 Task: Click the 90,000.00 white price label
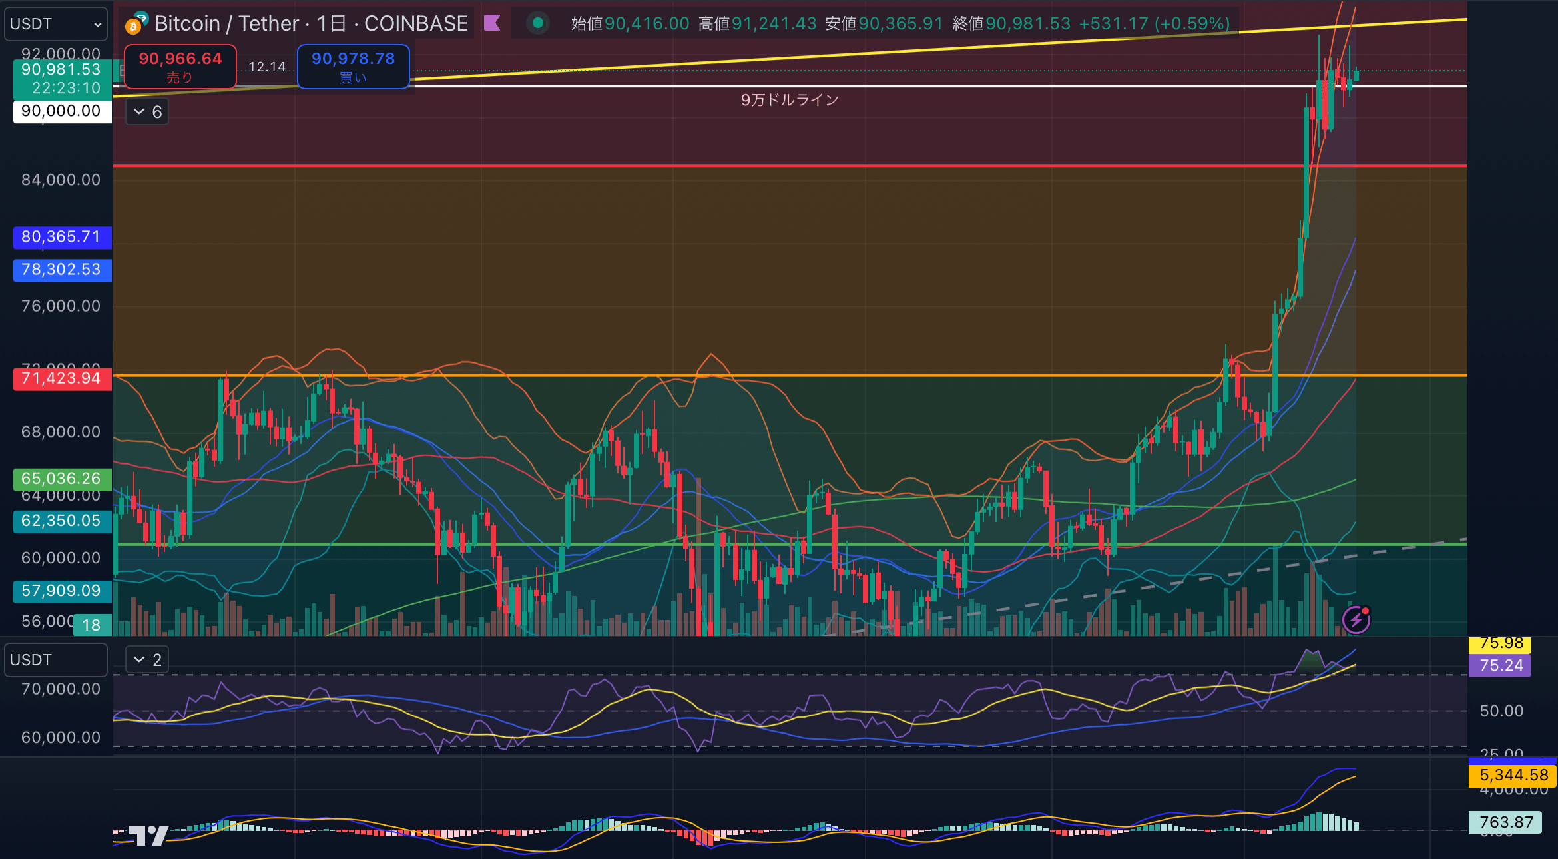pos(63,111)
